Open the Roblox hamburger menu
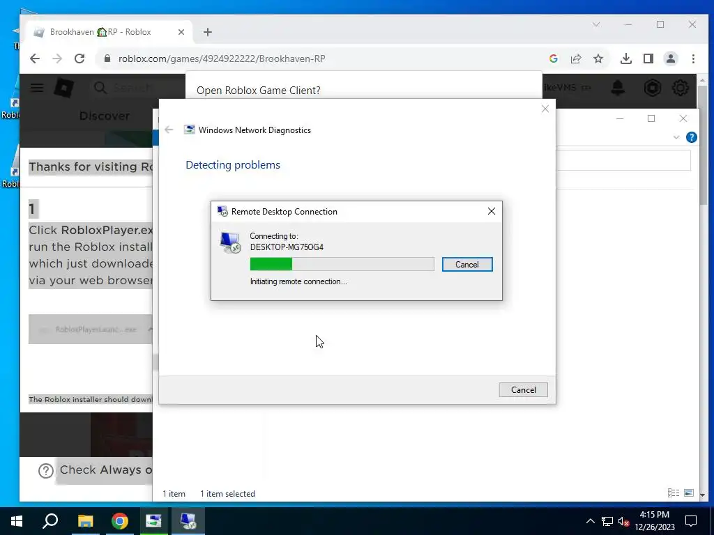The width and height of the screenshot is (714, 535). (x=37, y=87)
